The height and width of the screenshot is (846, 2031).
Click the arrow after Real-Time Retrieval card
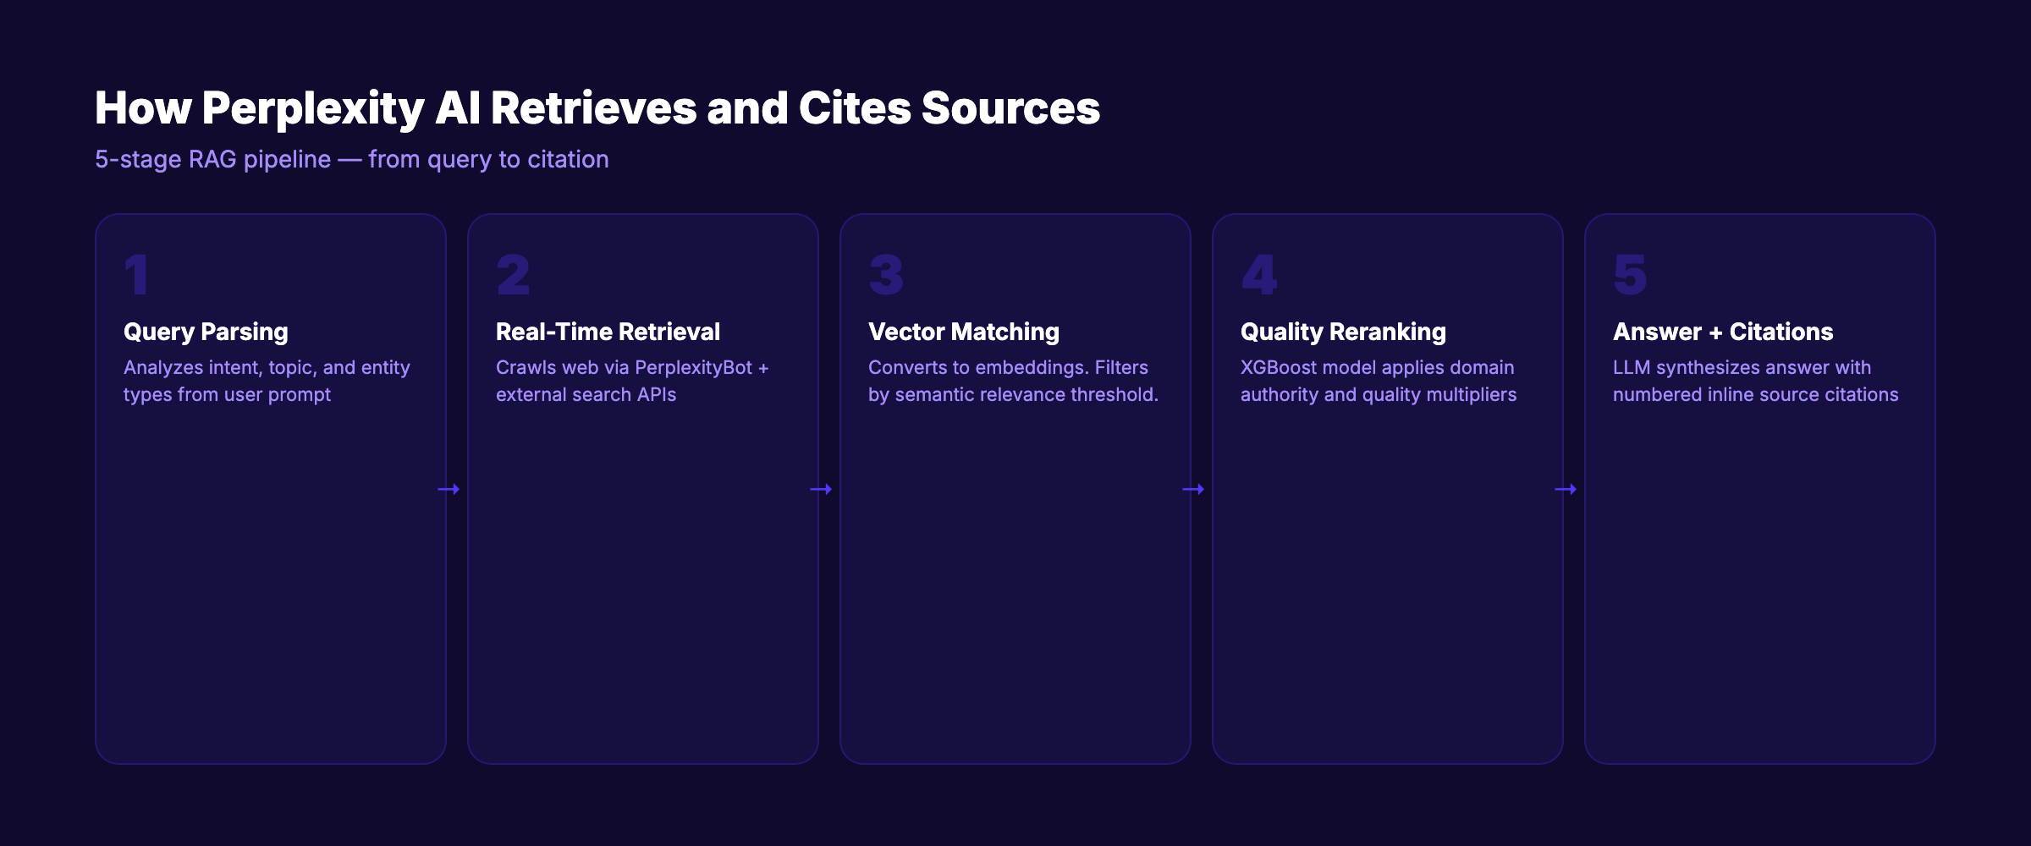pyautogui.click(x=822, y=489)
